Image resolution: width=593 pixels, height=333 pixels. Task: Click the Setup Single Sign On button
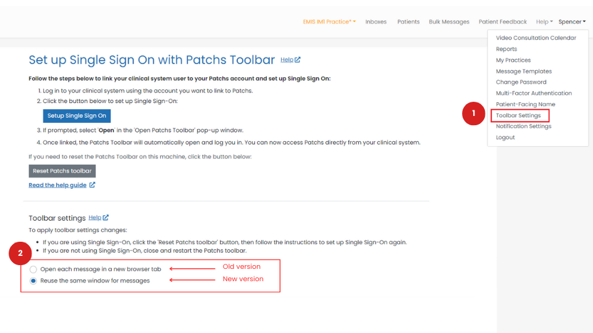77,116
